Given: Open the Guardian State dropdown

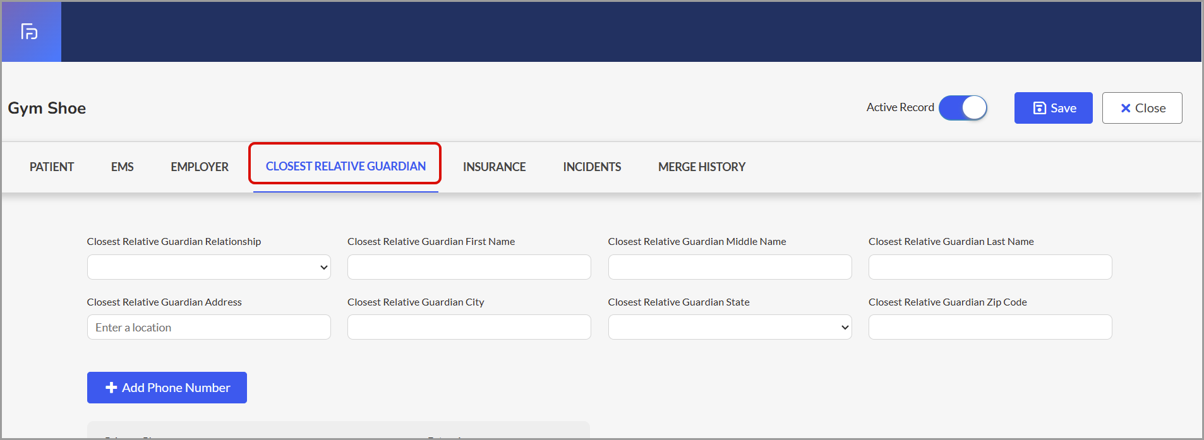Looking at the screenshot, I should pos(730,327).
